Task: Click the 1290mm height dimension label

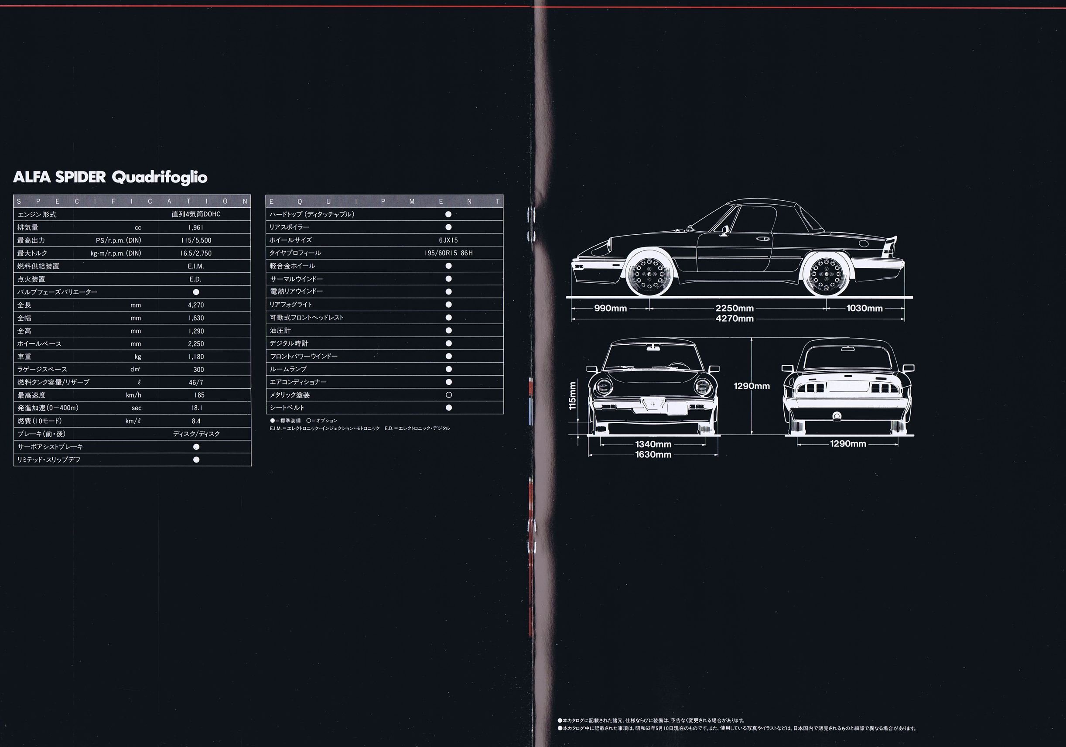Action: click(x=751, y=386)
